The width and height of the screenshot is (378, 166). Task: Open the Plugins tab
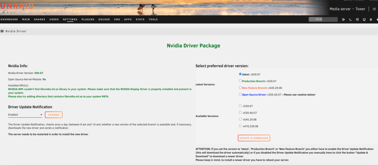point(88,20)
